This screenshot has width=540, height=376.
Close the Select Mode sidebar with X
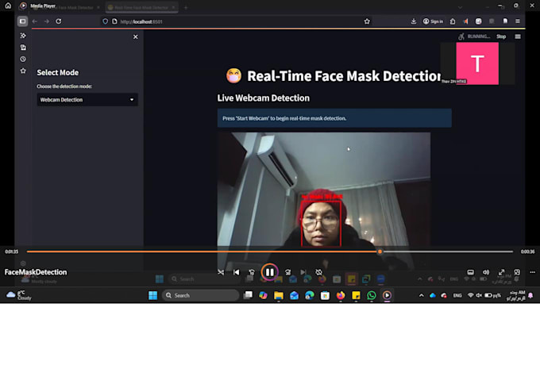pyautogui.click(x=135, y=36)
